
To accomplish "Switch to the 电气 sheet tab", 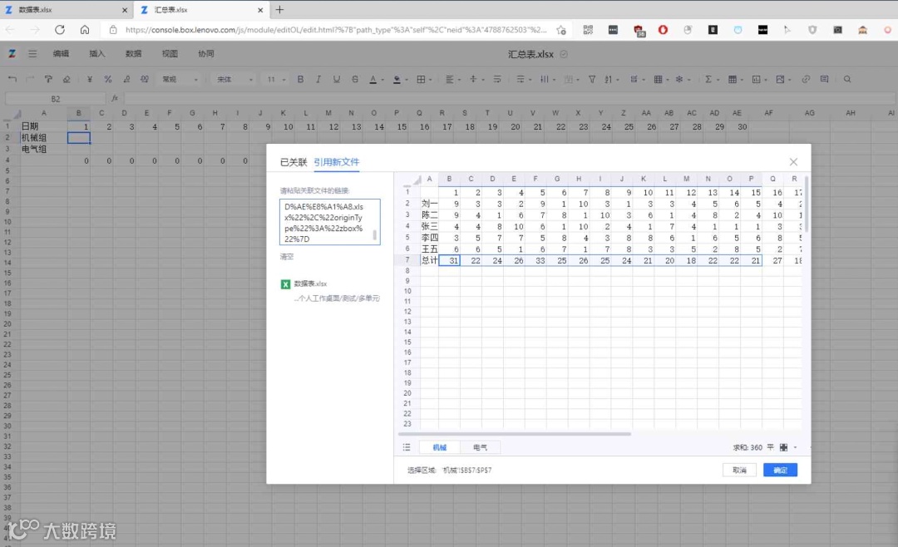I will [x=480, y=447].
